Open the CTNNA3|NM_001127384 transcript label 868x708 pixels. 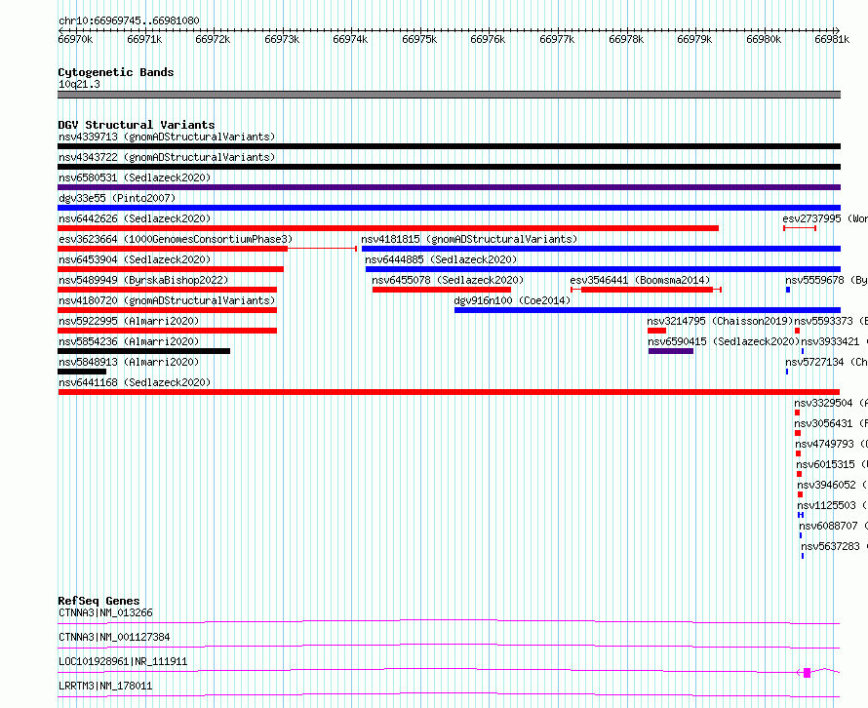coord(114,637)
